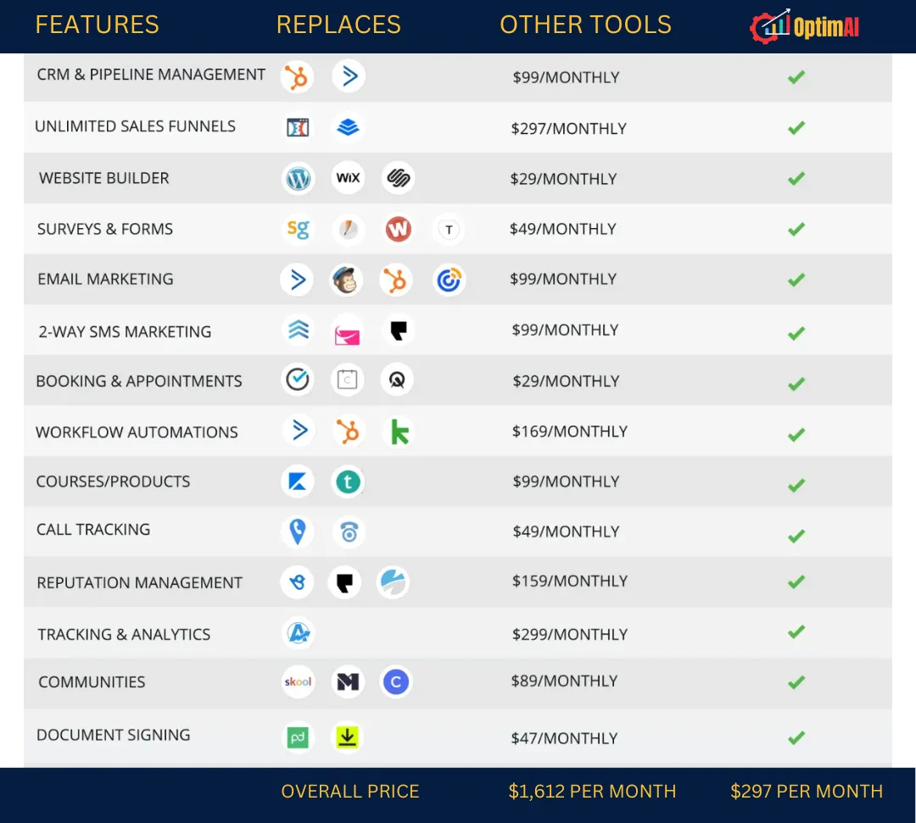This screenshot has width=916, height=823.
Task: Click the 'sg' icon in Surveys & Forms row
Action: [298, 229]
